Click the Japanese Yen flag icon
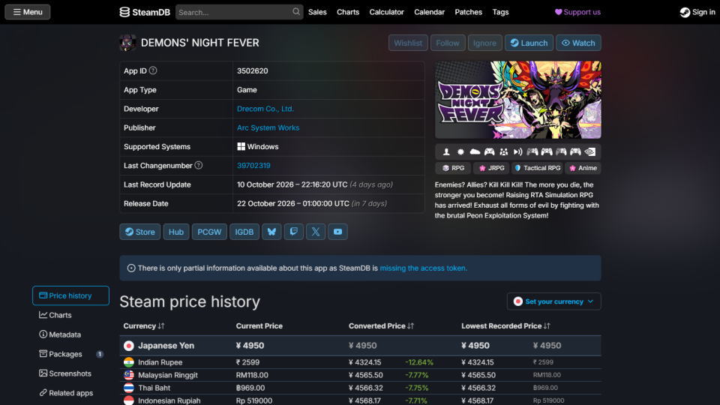The width and height of the screenshot is (720, 405). click(129, 346)
